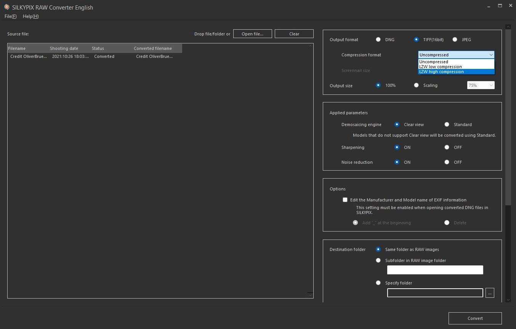Maximize the SILKYPIX window
Image resolution: width=516 pixels, height=329 pixels.
point(500,6)
